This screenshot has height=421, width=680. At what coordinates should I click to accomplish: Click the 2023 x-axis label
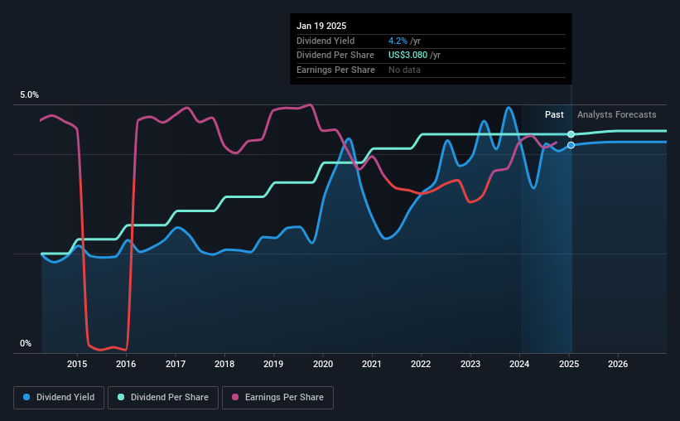[x=470, y=364]
